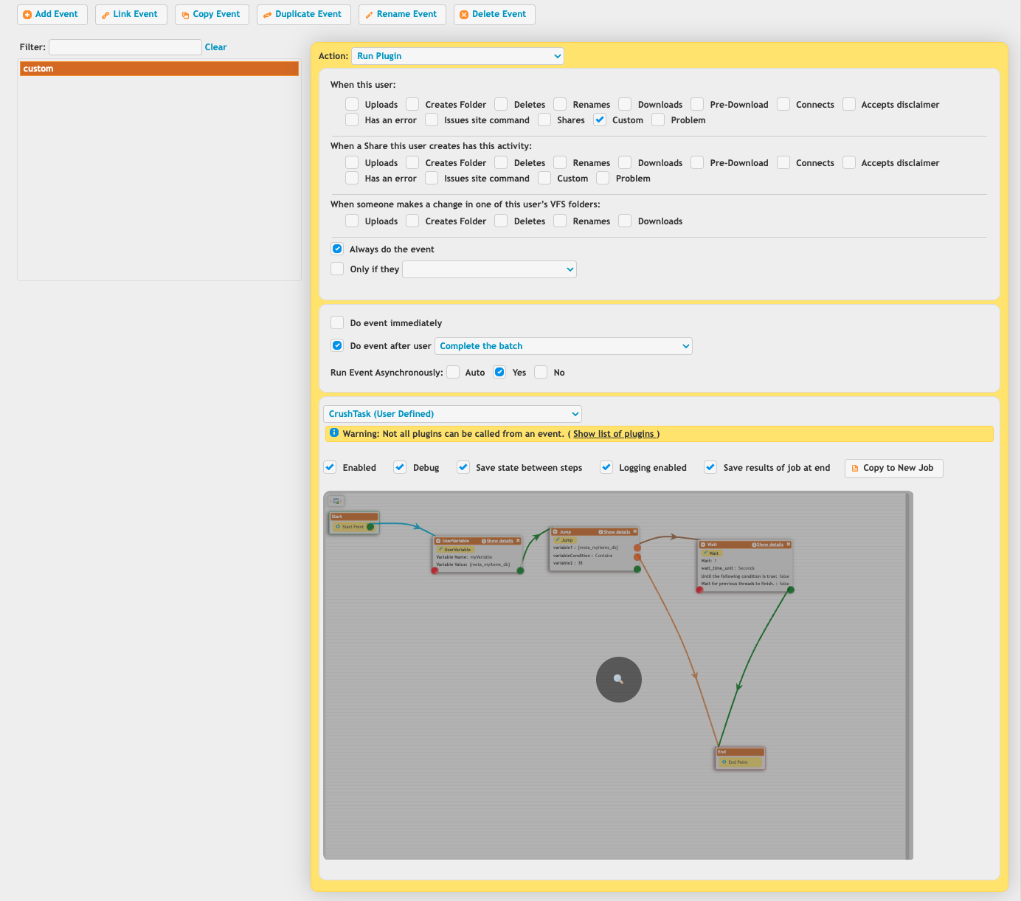Click the Add Event button

coord(51,15)
